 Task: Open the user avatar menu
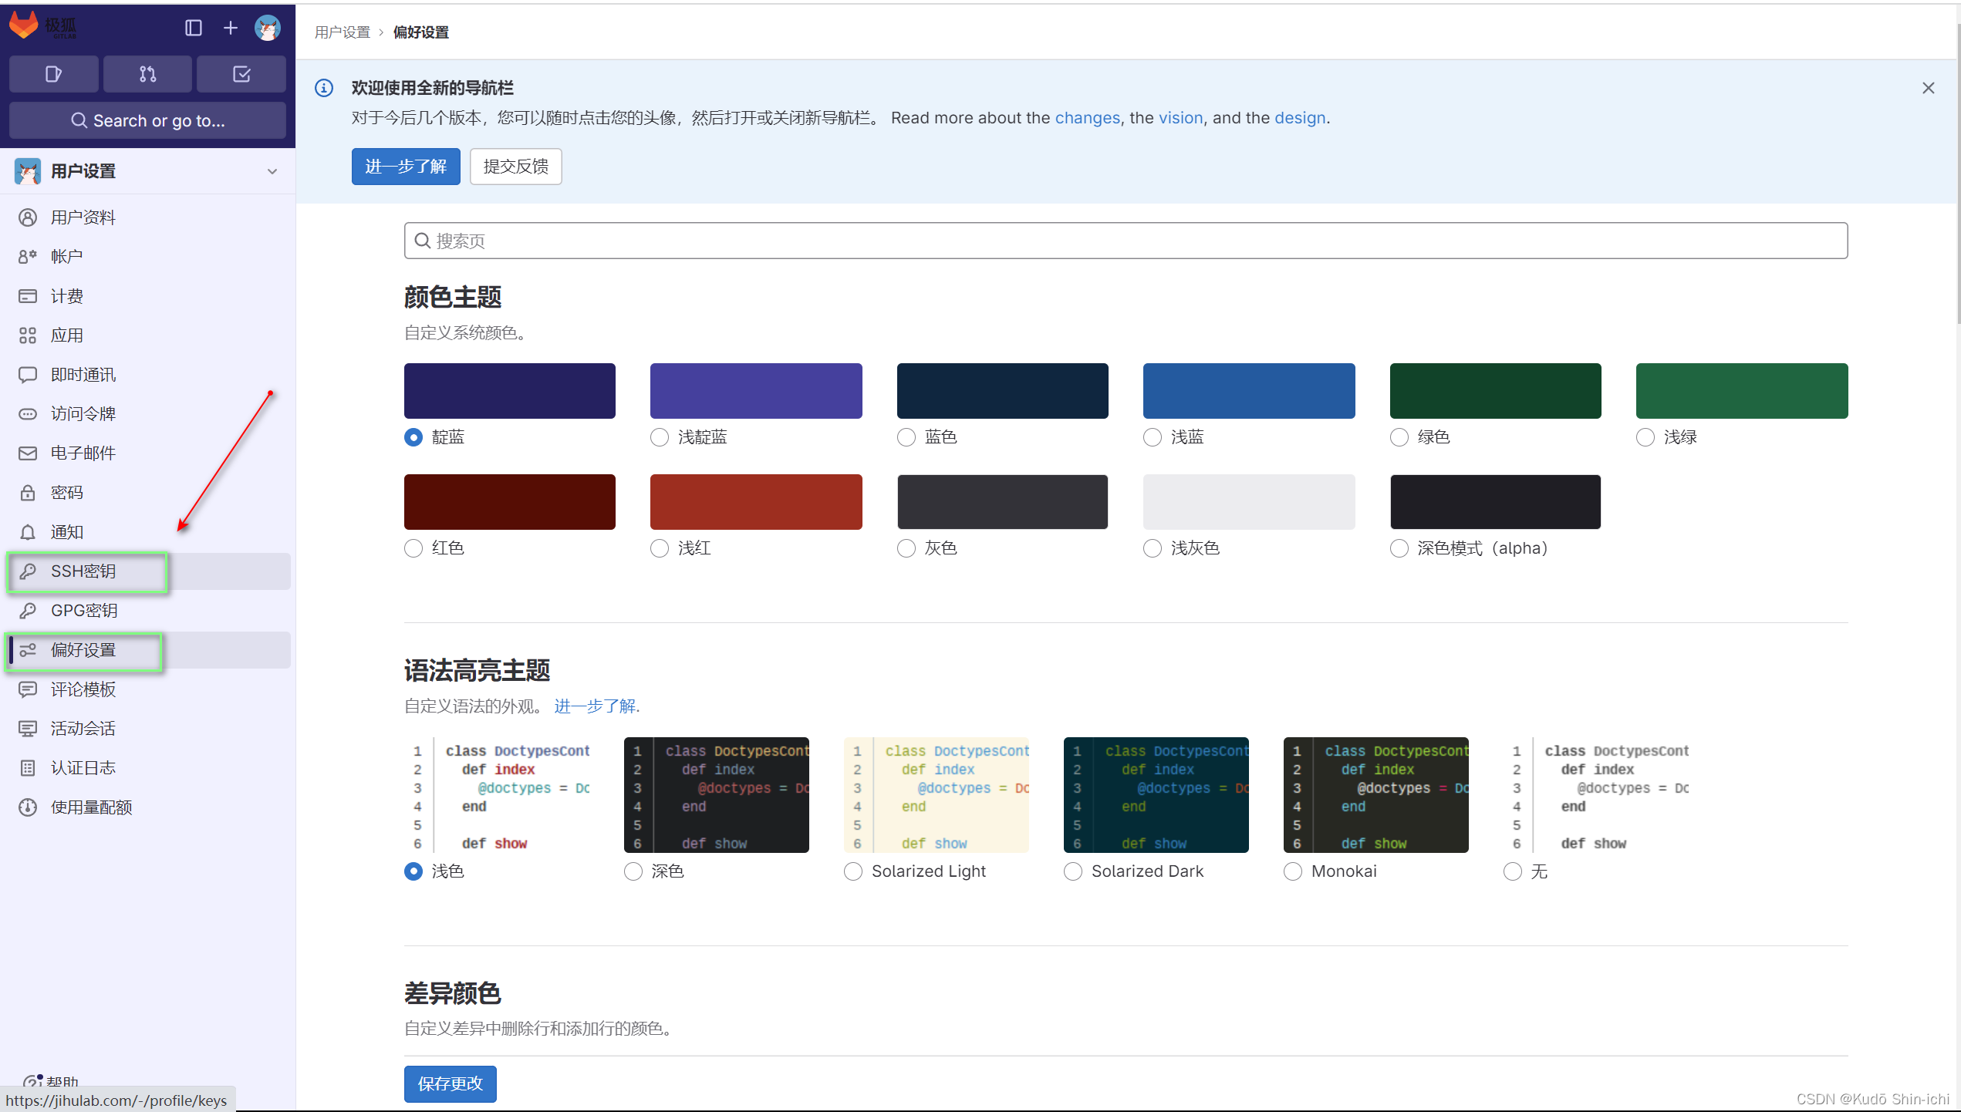[x=267, y=28]
